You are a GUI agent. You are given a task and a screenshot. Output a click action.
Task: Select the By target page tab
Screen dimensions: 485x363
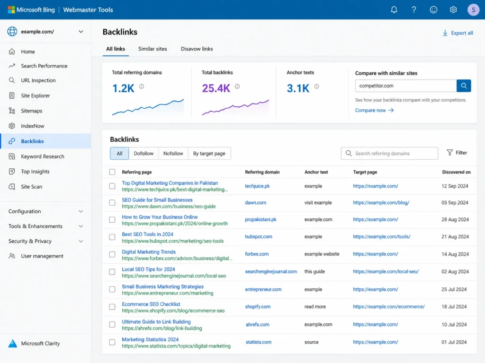pos(209,154)
